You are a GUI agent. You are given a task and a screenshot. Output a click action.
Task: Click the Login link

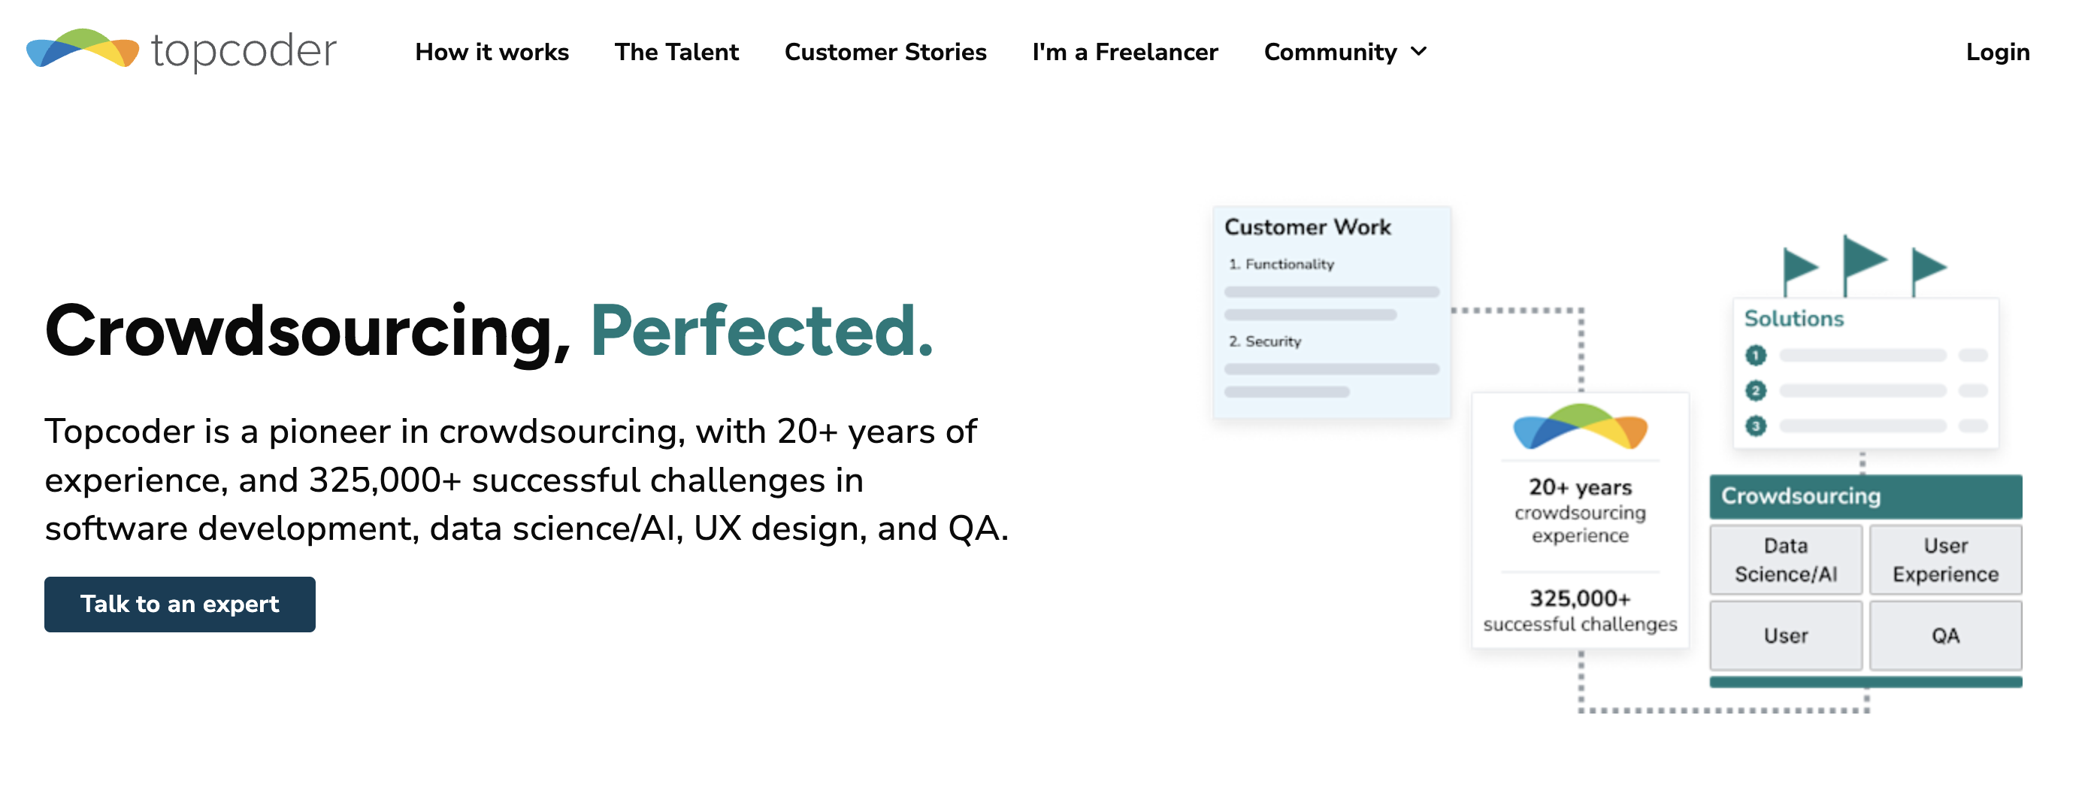[x=1997, y=52]
